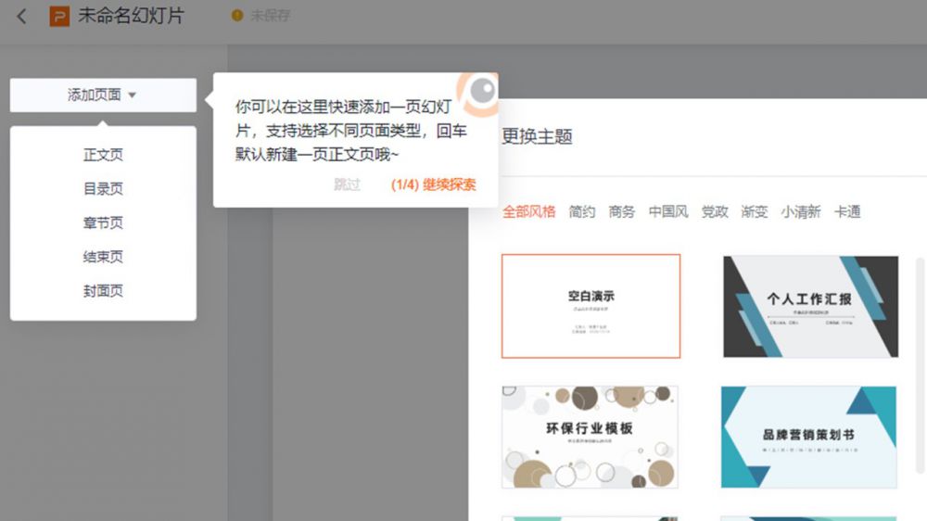
Task: Click the orange presentation app logo
Action: click(59, 16)
